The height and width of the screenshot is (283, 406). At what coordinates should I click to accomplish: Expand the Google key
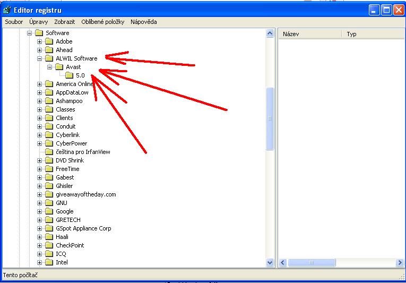point(39,211)
